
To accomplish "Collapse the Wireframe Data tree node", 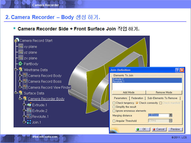I will pos(16,70).
